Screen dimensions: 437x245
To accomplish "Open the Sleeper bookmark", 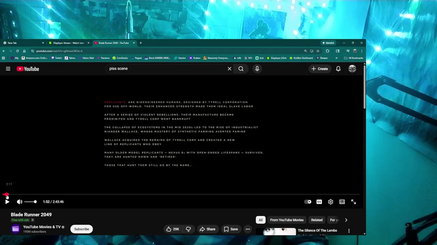I will pos(322,58).
